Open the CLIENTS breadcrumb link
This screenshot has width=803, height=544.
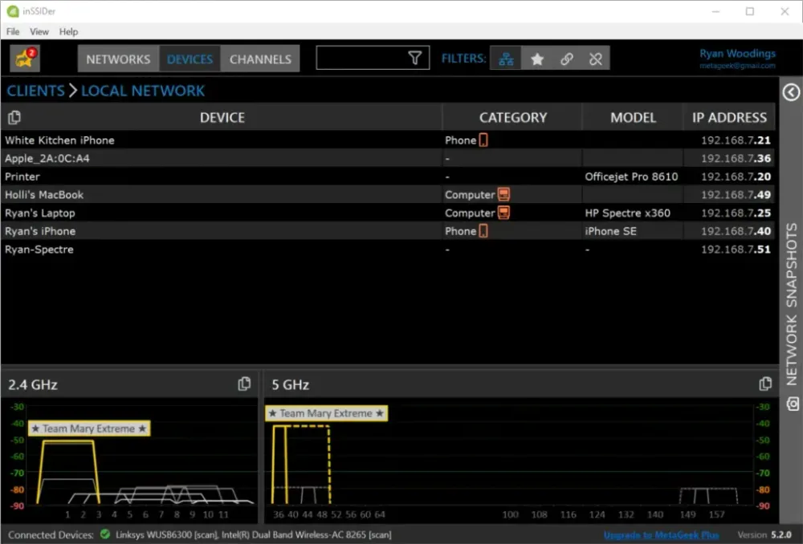(x=35, y=91)
